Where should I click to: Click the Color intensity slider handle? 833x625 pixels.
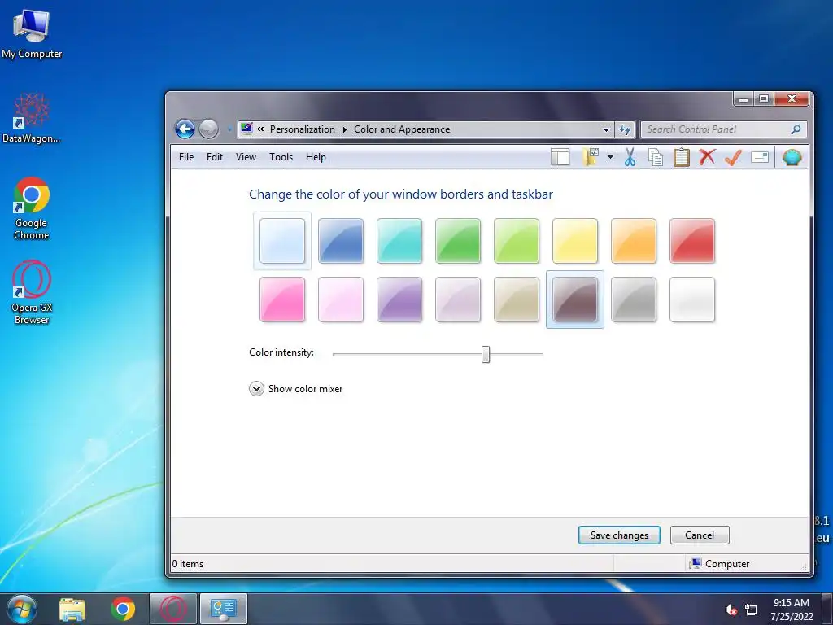pyautogui.click(x=486, y=354)
